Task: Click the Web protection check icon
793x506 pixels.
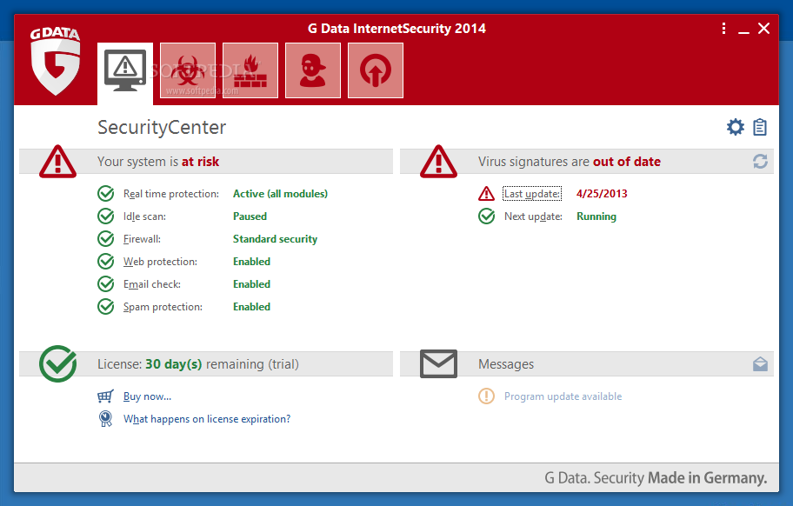Action: tap(106, 262)
